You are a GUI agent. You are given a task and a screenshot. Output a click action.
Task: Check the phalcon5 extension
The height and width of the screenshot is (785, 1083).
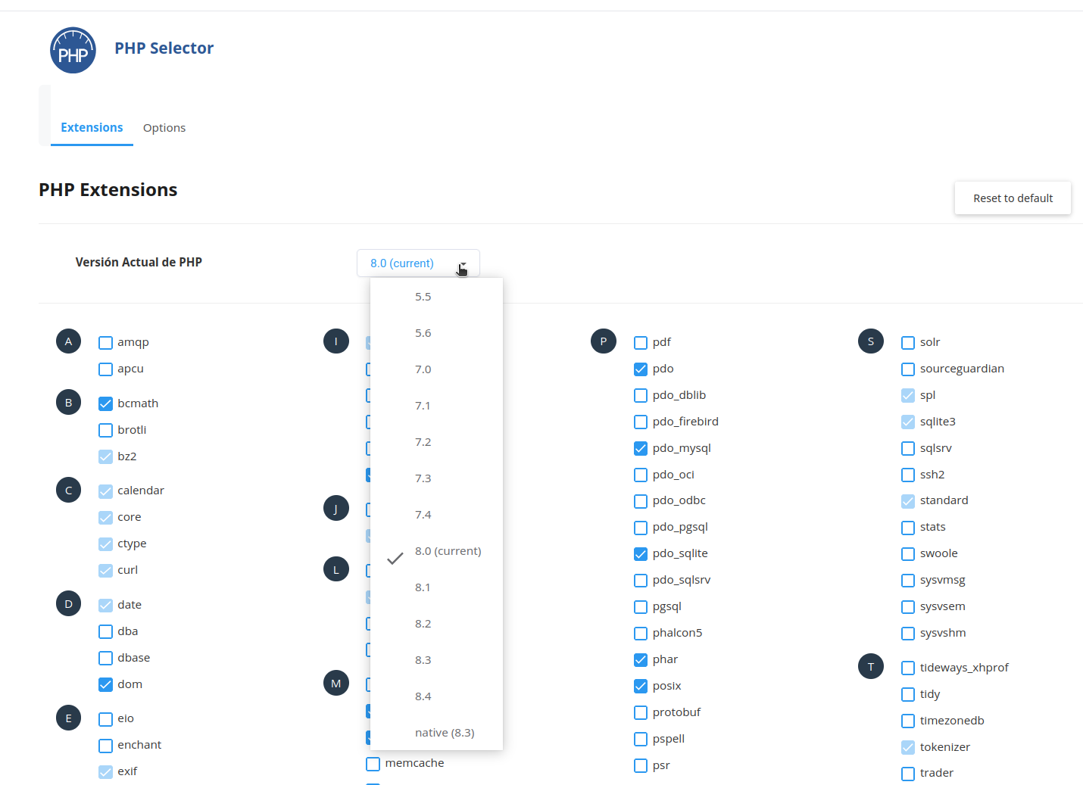pyautogui.click(x=641, y=634)
